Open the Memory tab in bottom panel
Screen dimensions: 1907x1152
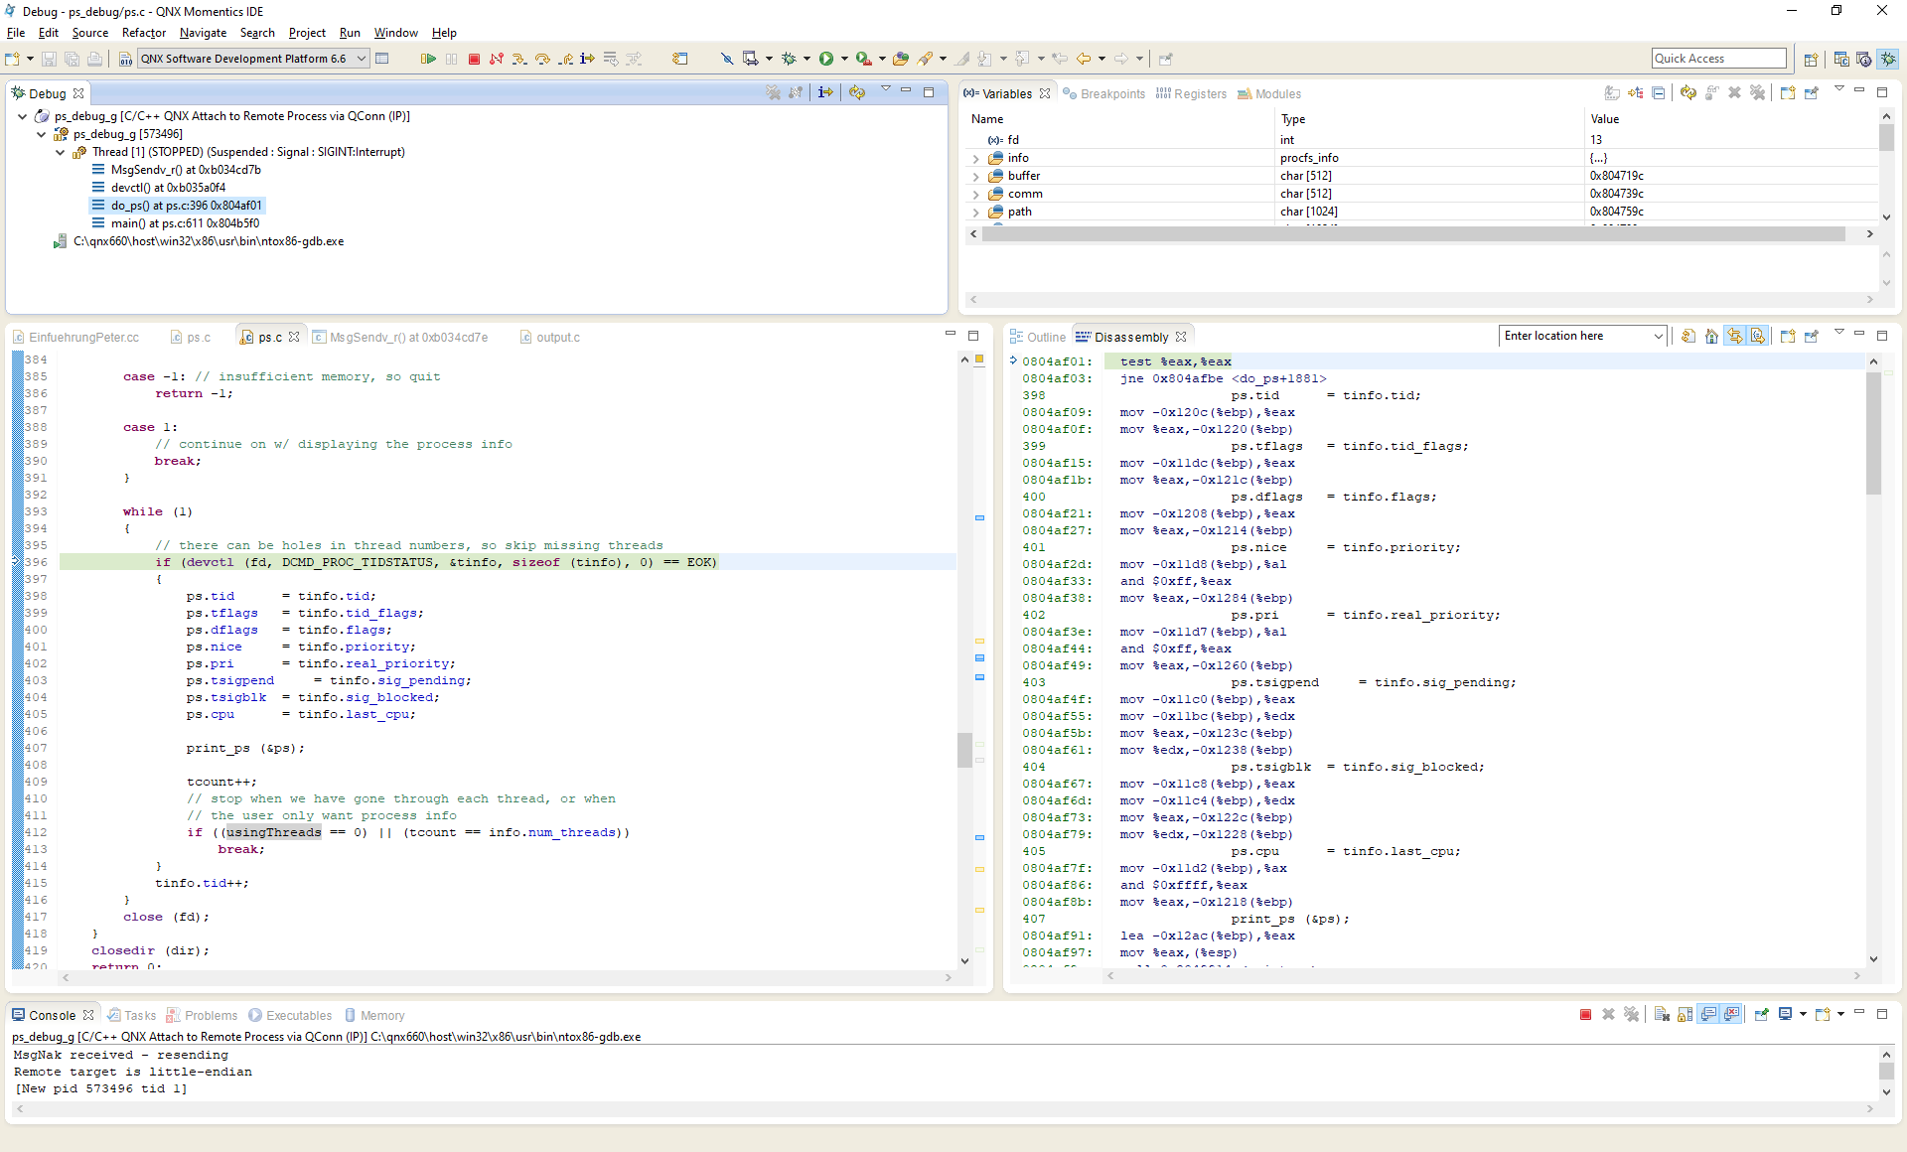click(381, 1016)
